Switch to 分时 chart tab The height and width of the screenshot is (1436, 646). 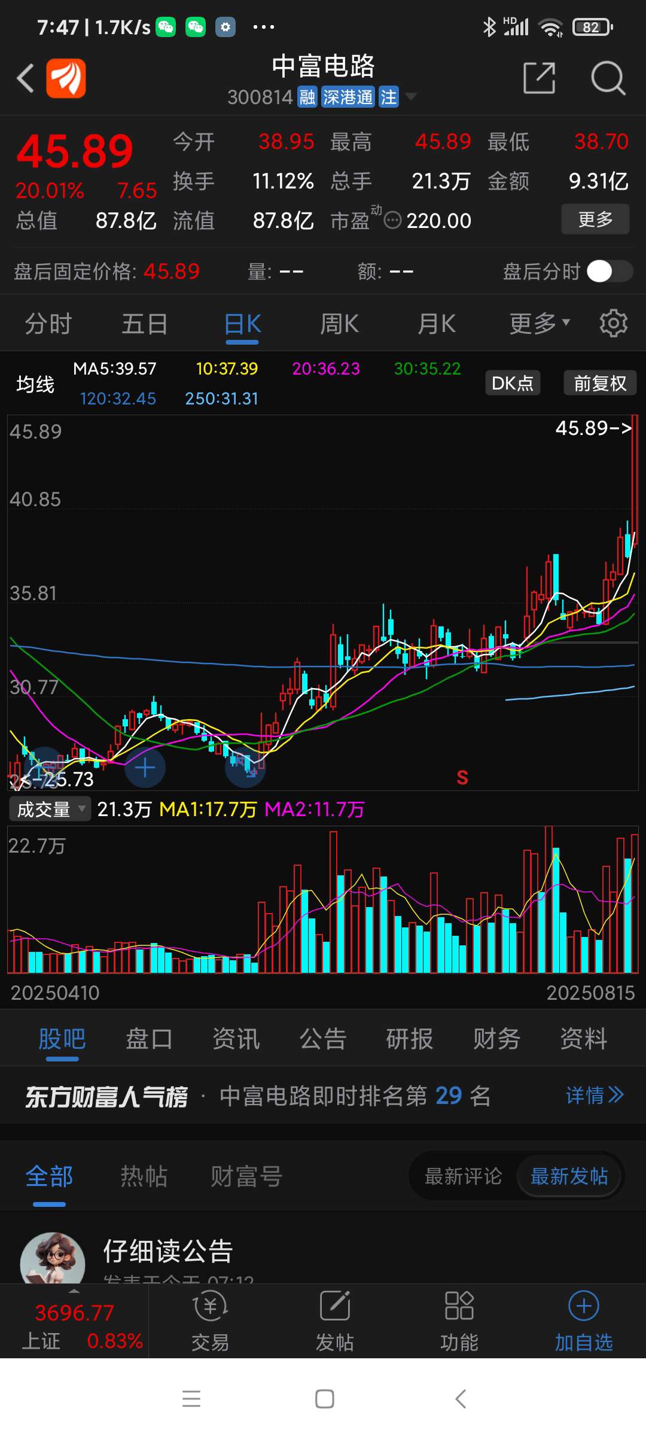(48, 324)
